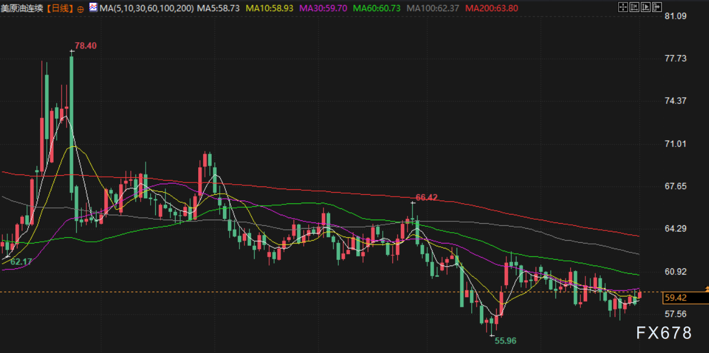Open the MA indicator chart icon
709x353 pixels.
point(93,8)
